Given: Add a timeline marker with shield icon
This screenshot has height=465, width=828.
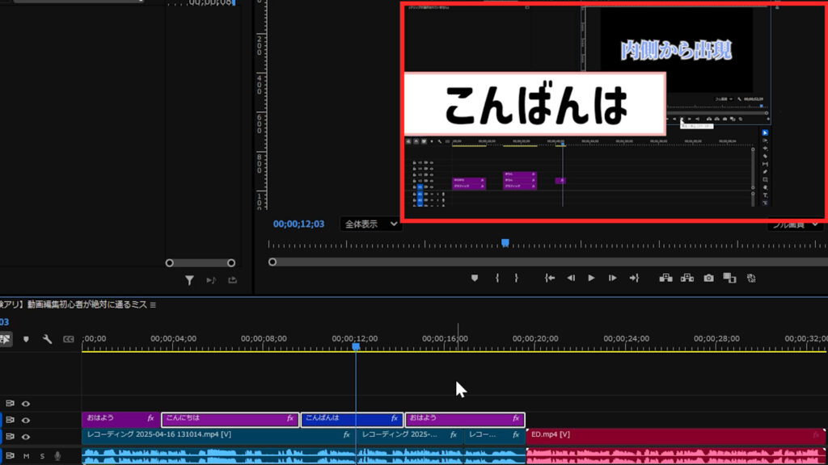Looking at the screenshot, I should [x=26, y=339].
